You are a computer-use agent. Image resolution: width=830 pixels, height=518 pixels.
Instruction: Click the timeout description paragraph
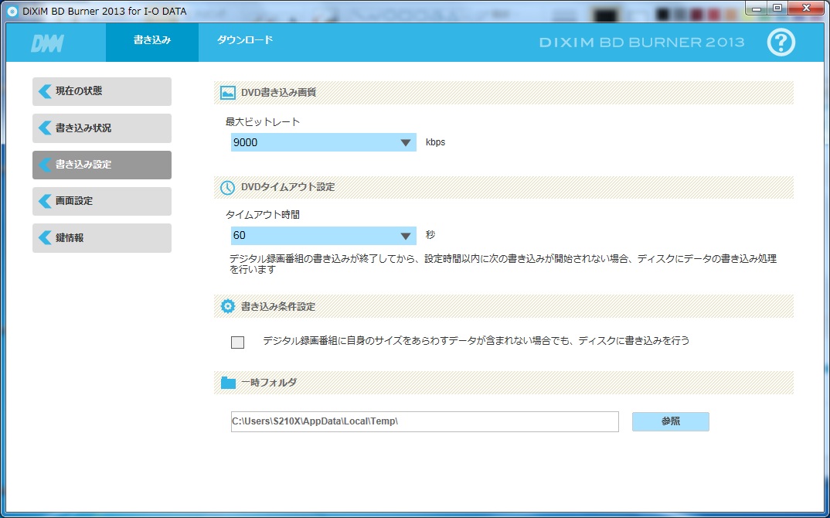point(503,264)
